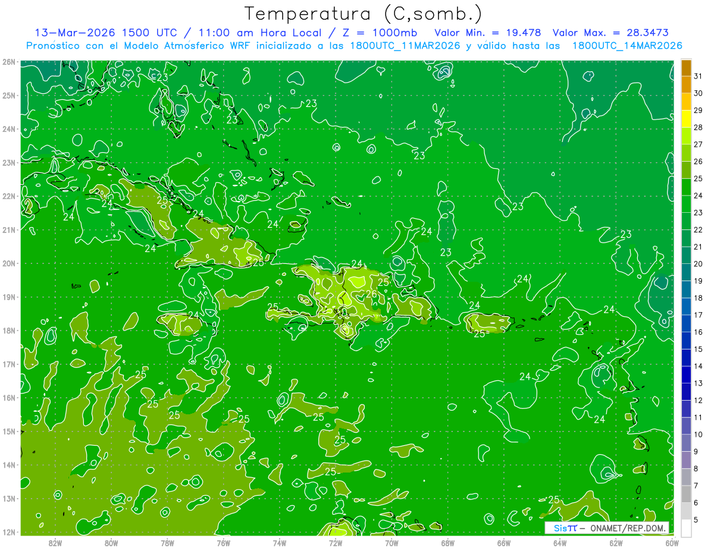Click the 20N latitude axis label
The image size is (714, 551).
point(8,263)
